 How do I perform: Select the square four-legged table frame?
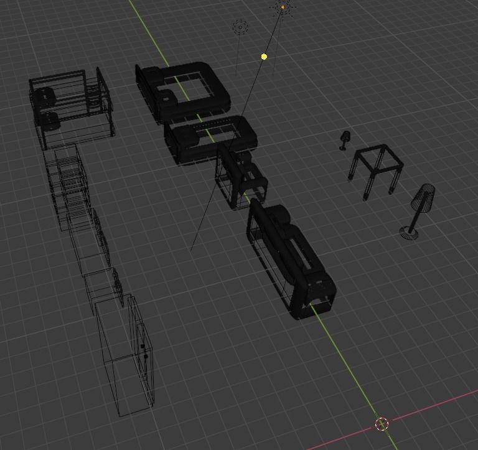click(376, 172)
